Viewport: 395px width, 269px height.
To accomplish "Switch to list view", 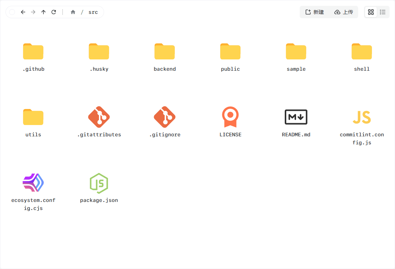I will 383,12.
